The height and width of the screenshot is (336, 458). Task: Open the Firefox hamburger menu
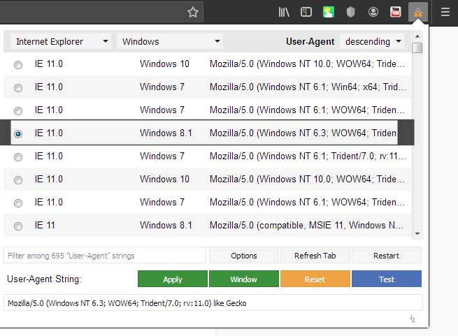pos(445,13)
